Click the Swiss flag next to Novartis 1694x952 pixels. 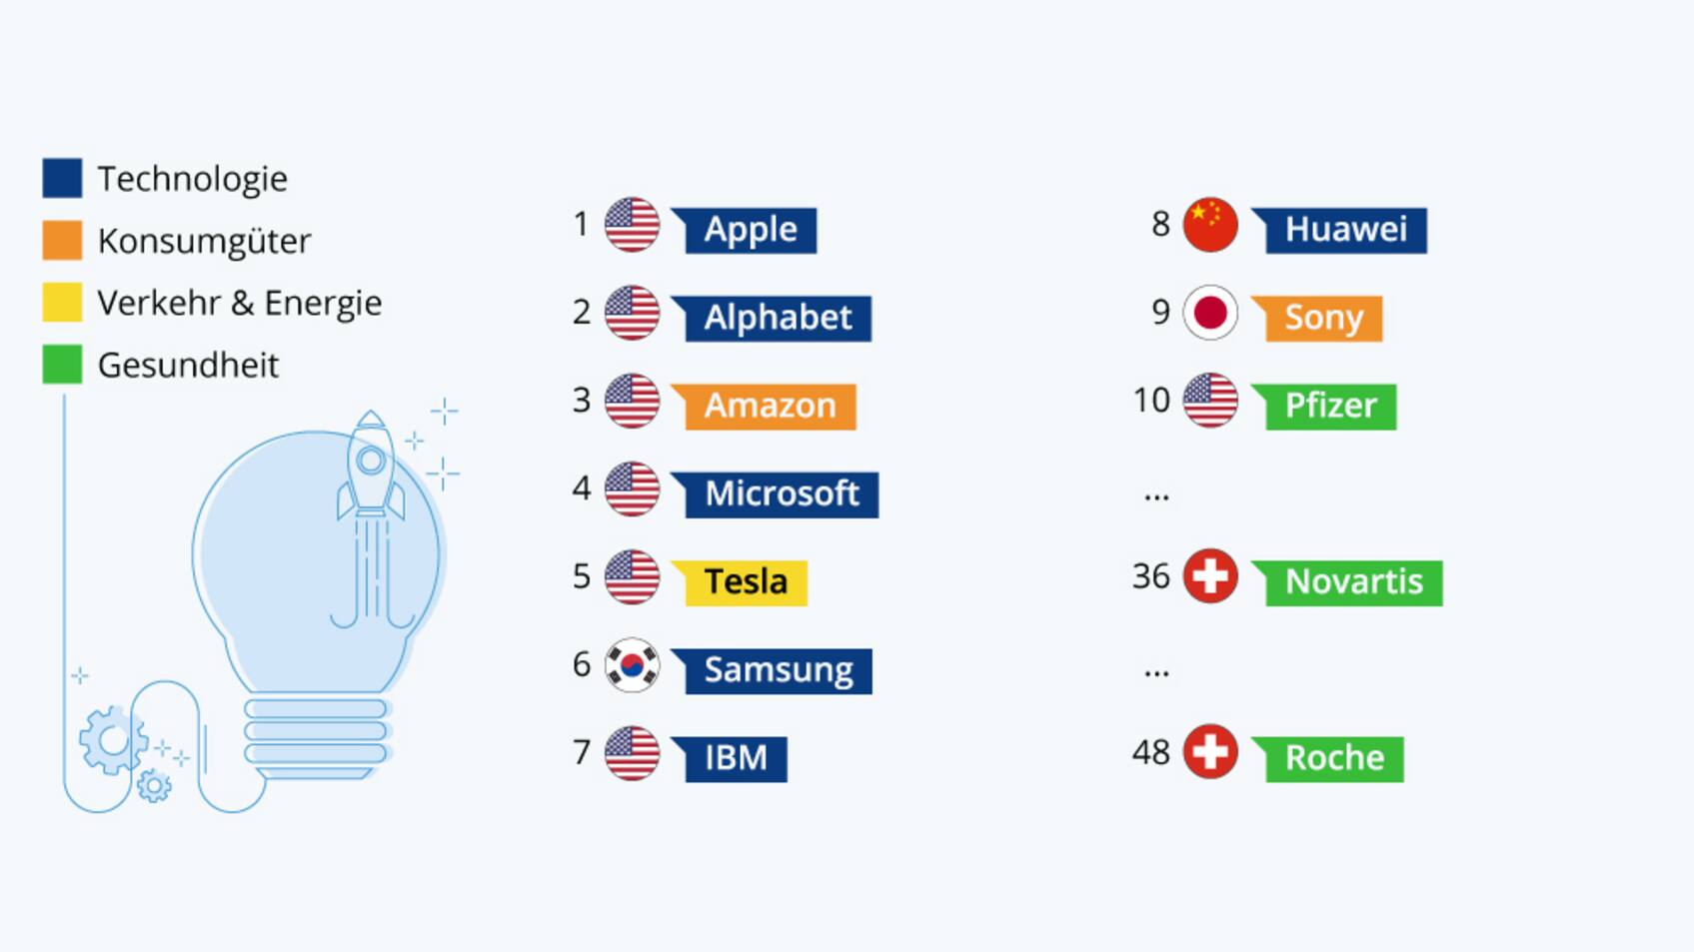1210,576
